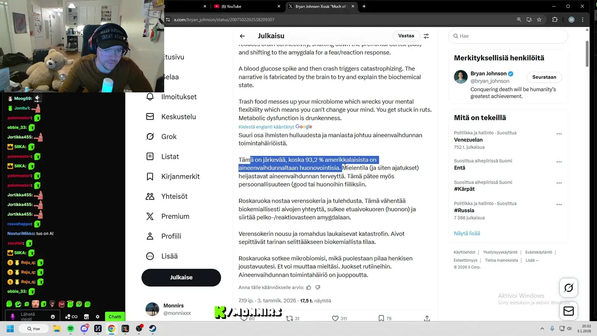Open Bryan Johnson profile name link

(x=488, y=74)
